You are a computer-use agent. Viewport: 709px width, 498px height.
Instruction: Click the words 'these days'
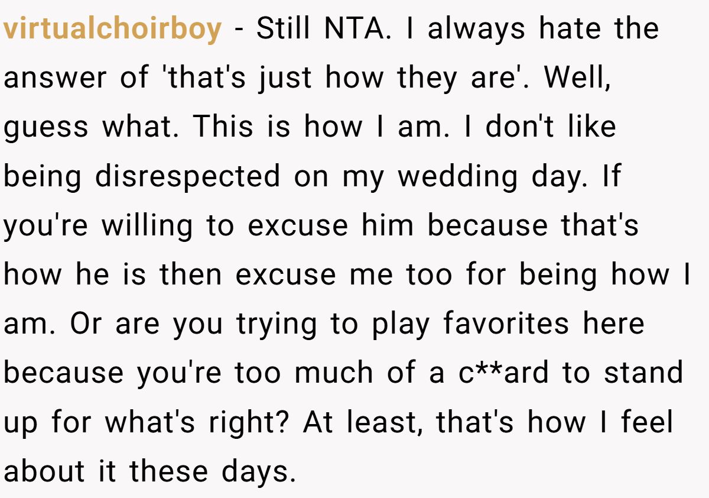(212, 471)
